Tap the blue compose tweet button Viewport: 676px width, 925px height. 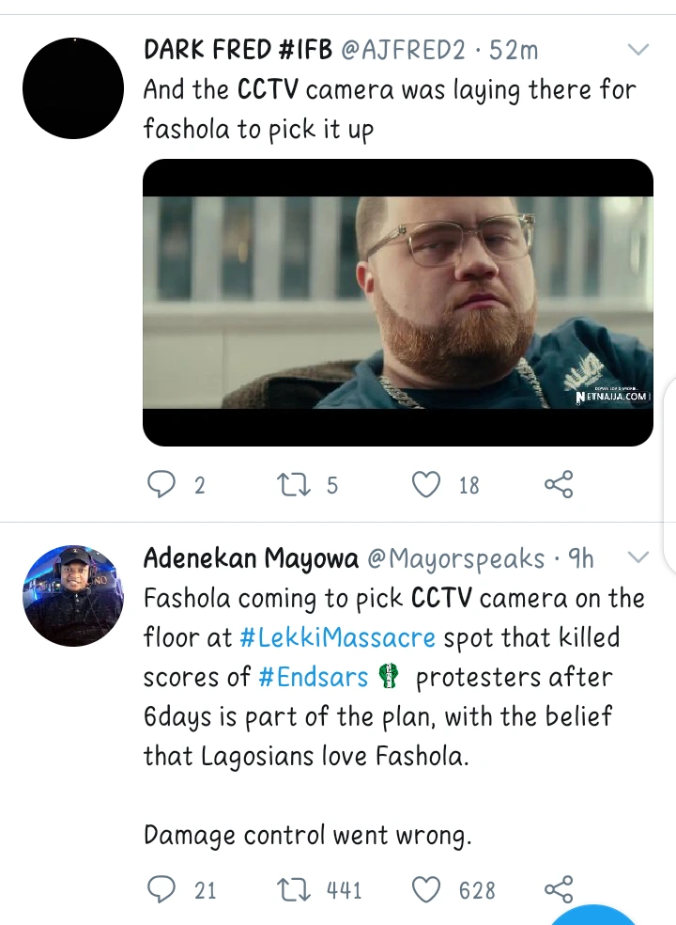[x=592, y=916]
